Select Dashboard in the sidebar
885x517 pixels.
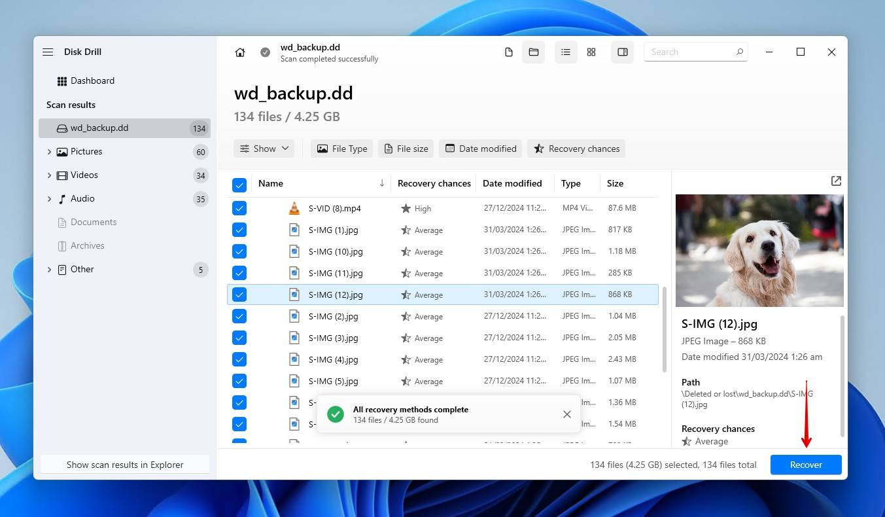[92, 80]
